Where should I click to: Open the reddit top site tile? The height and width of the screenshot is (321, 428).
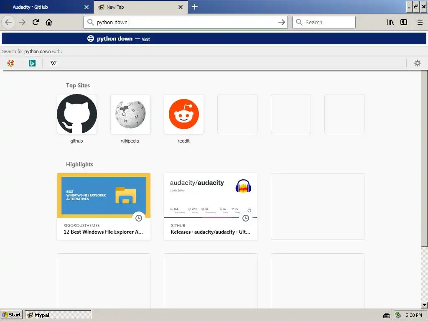[x=184, y=114]
